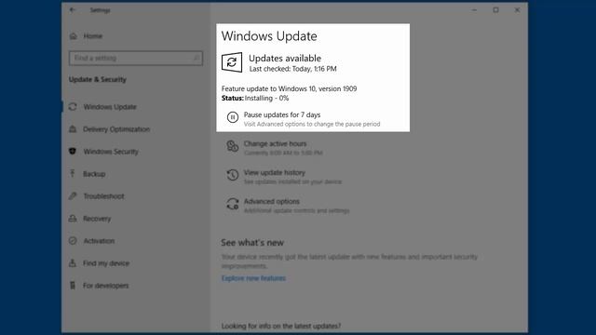Screen dimensions: 596x335
Task: Open For developers settings
Action: 105,286
